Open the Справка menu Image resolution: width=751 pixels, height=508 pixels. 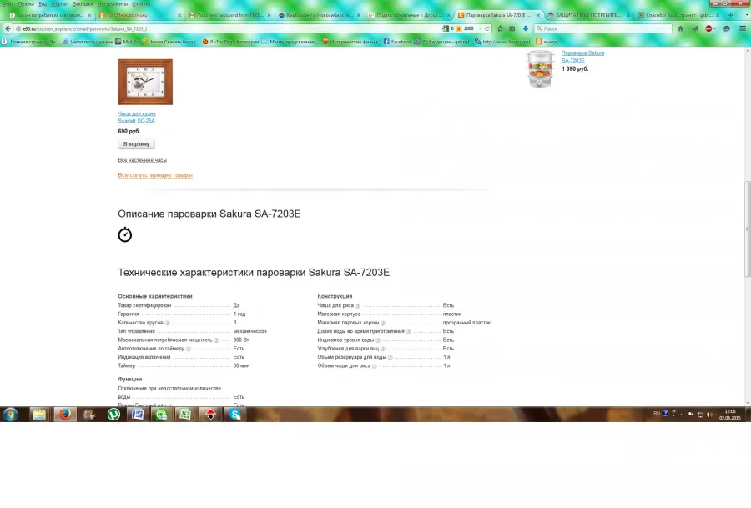pyautogui.click(x=141, y=4)
